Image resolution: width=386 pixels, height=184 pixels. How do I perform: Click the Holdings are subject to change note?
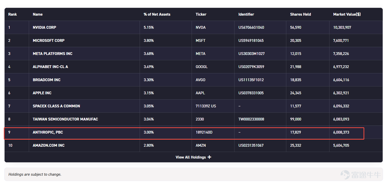point(35,174)
